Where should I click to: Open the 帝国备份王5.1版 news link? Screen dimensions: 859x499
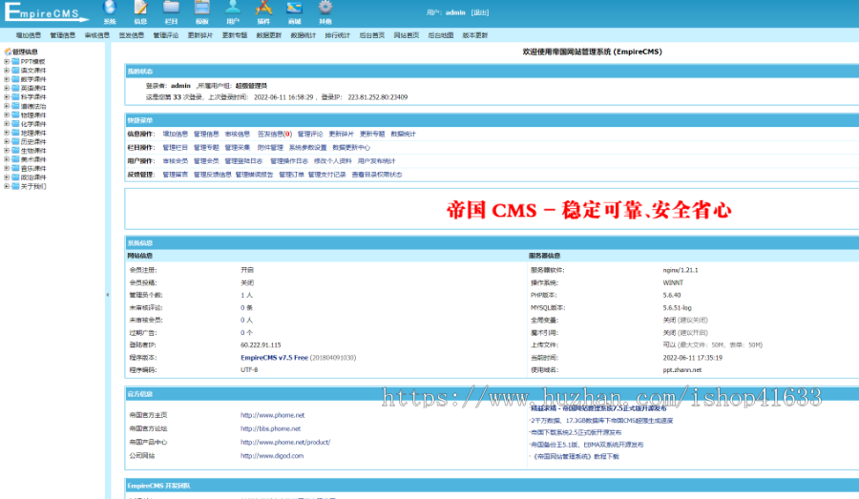point(587,445)
